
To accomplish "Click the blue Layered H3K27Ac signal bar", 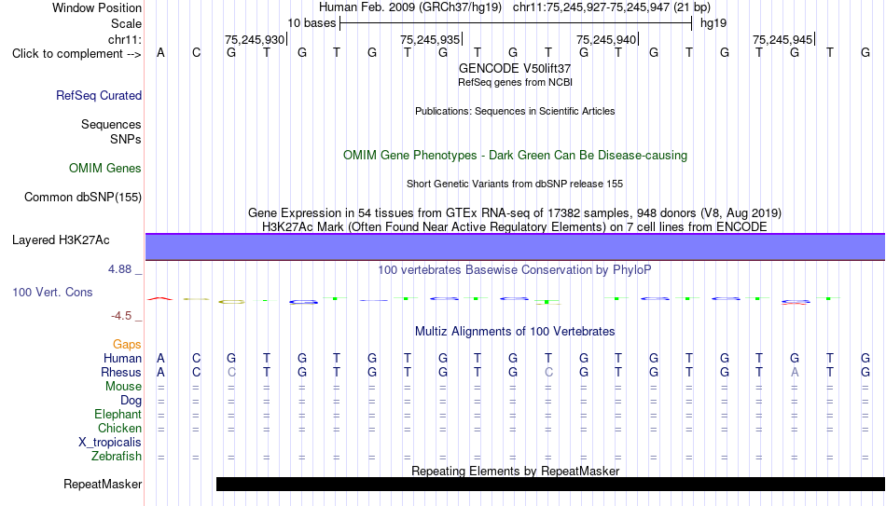I will [x=515, y=247].
